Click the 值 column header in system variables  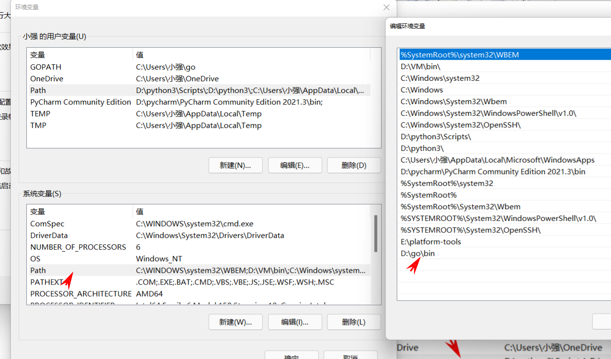click(x=251, y=212)
